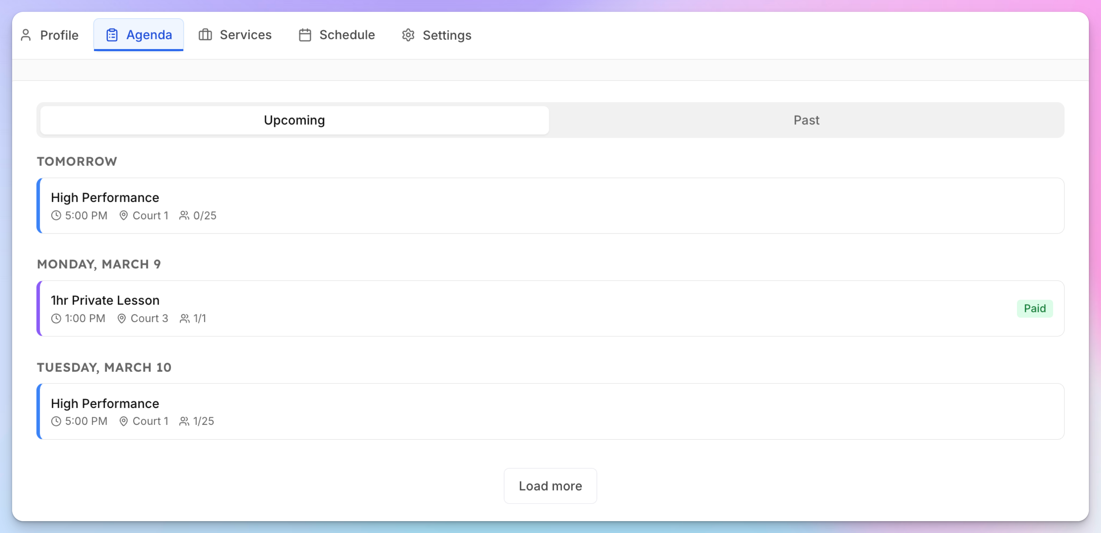Click the Profile person icon
This screenshot has height=533, width=1101.
coord(26,35)
